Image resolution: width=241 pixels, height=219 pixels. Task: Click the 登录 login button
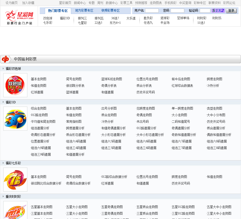(x=231, y=11)
